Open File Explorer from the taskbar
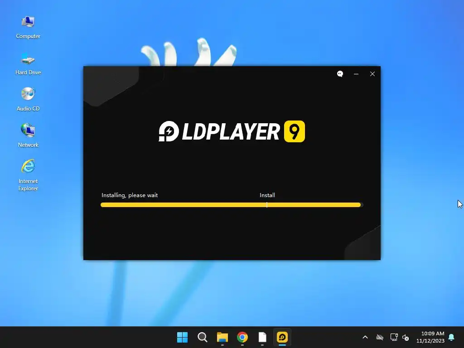Image resolution: width=464 pixels, height=348 pixels. pos(222,337)
